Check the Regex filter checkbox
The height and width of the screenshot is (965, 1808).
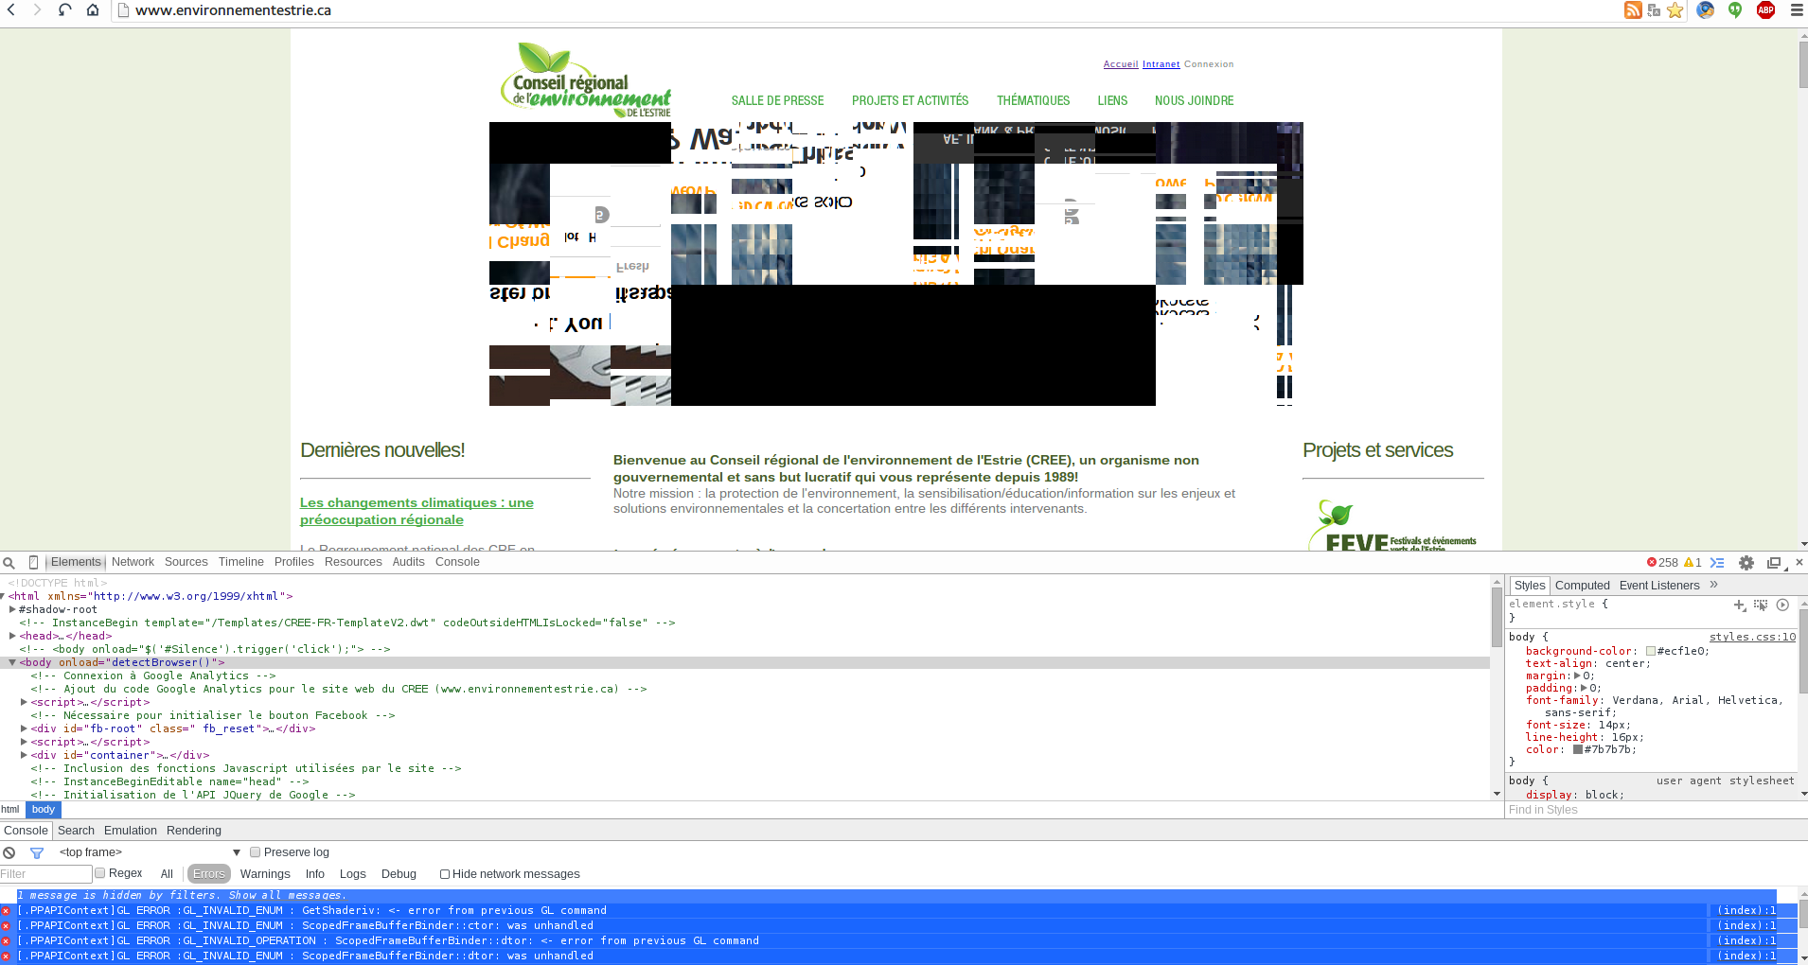click(x=100, y=873)
